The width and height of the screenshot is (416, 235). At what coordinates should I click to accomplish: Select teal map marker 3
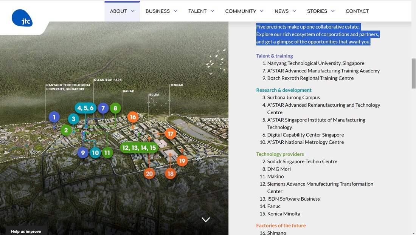coord(73,119)
